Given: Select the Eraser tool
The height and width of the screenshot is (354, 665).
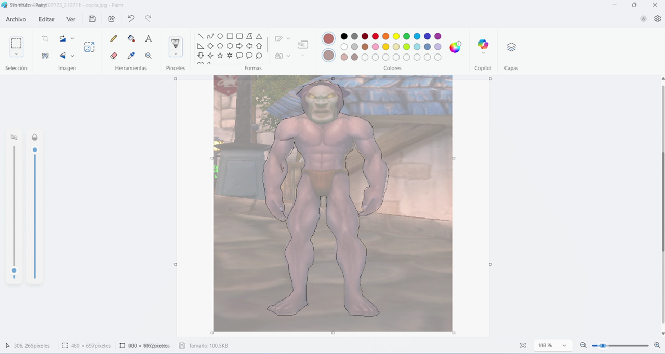Looking at the screenshot, I should coord(114,56).
